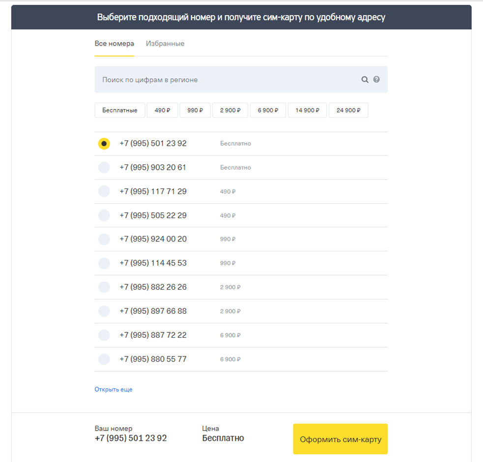Open the Все номера tab
This screenshot has width=483, height=462.
click(x=114, y=44)
